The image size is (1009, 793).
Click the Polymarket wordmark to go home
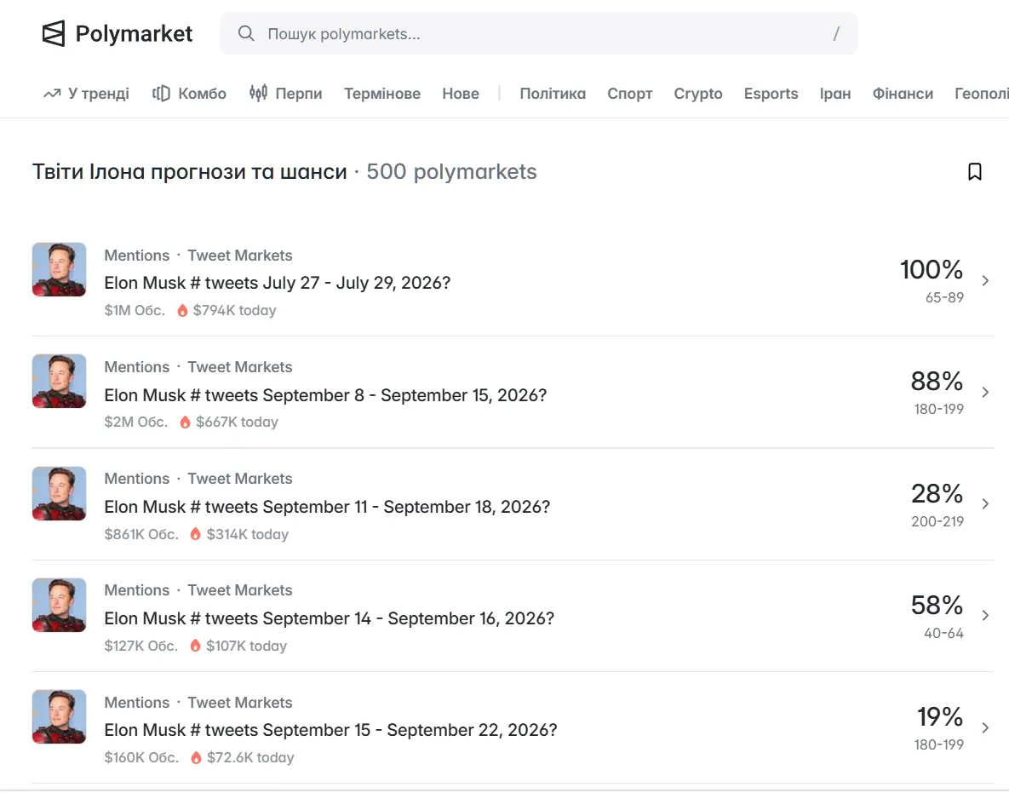pos(134,33)
